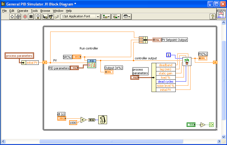Open the Align Objects dropdown
This screenshot has height=145, width=227.
coord(107,16)
